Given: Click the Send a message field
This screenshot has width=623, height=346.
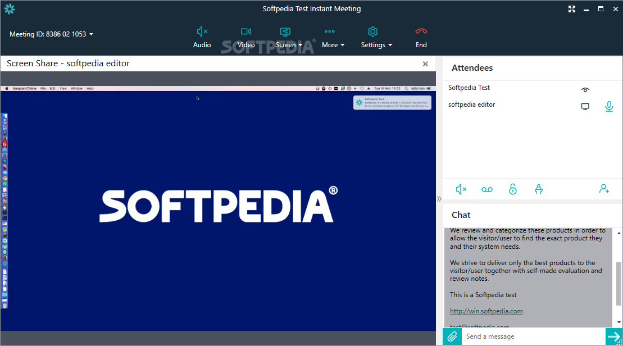Looking at the screenshot, I should (x=533, y=336).
